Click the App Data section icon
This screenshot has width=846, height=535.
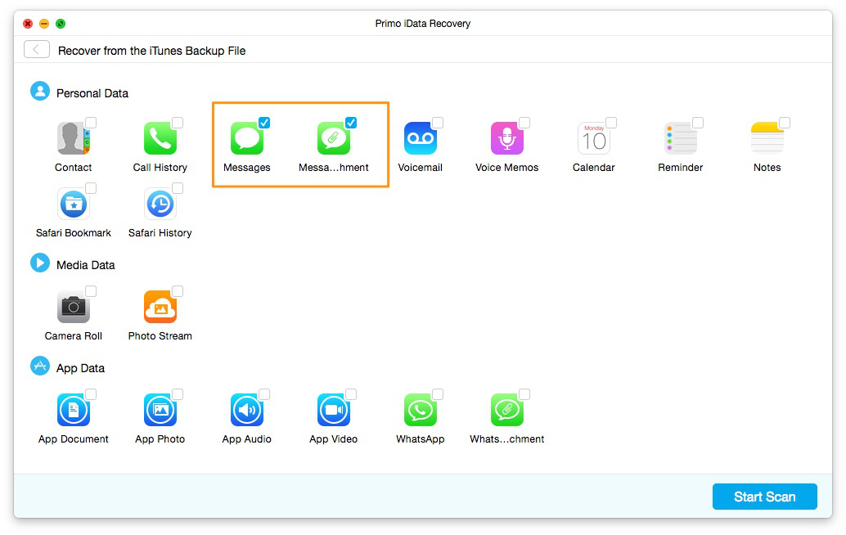(x=40, y=366)
